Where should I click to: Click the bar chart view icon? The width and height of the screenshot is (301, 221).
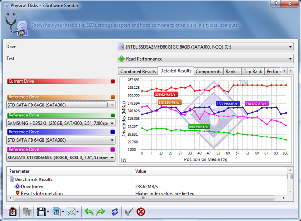(x=56, y=212)
